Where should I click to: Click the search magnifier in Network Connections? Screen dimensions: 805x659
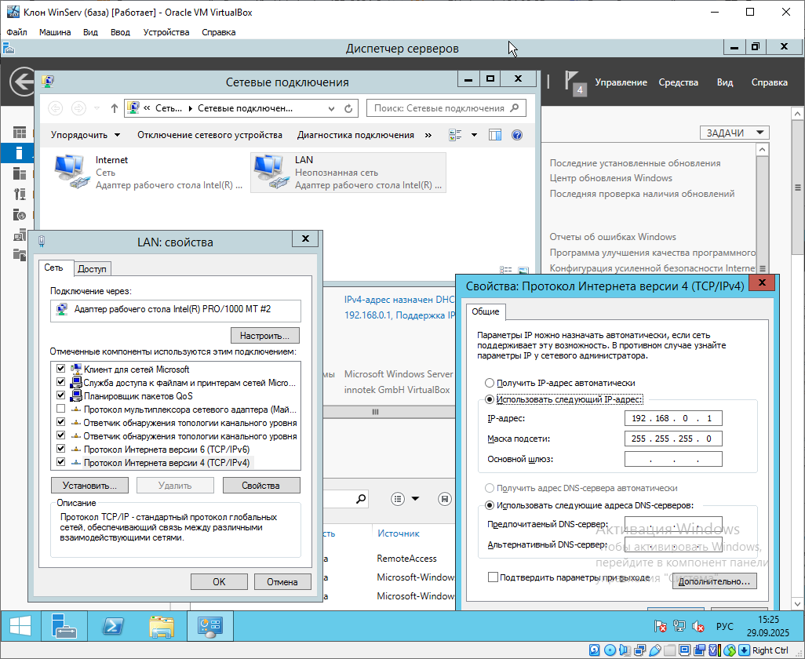(515, 107)
